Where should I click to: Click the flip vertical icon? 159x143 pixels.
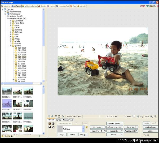click(x=59, y=116)
